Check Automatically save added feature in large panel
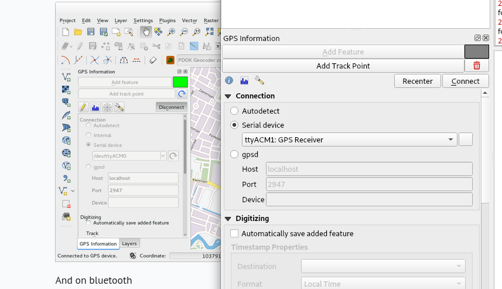The image size is (502, 289). (234, 233)
